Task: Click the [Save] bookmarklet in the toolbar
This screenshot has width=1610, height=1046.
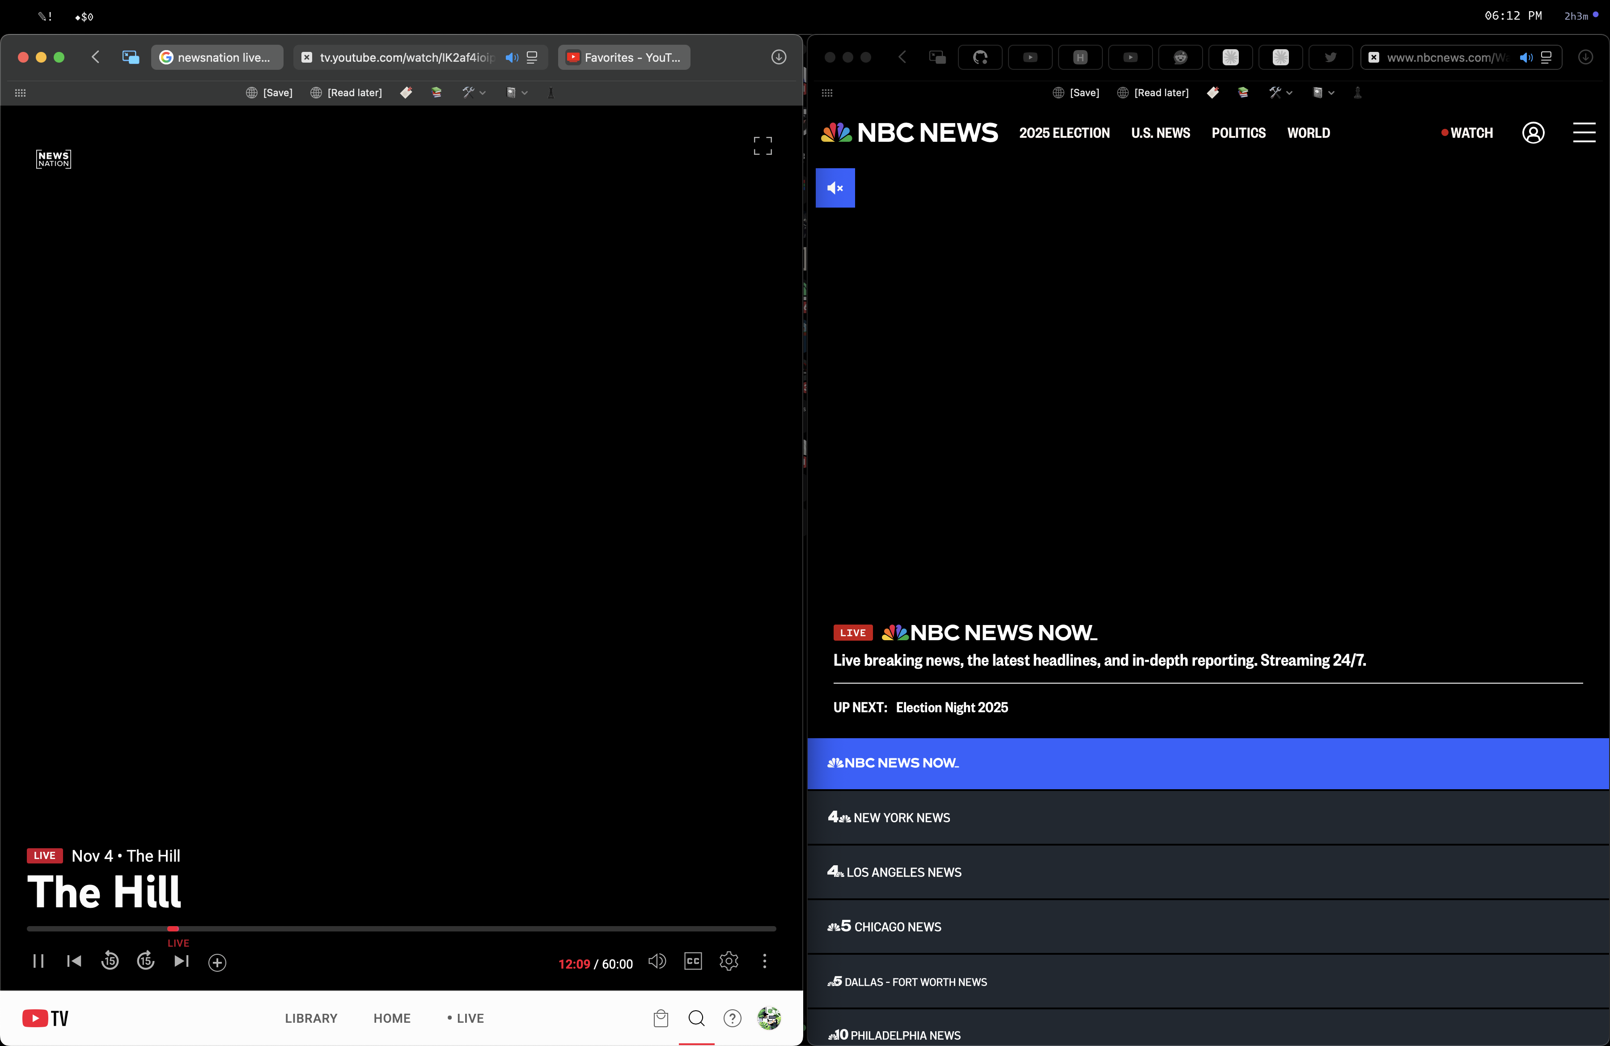Action: coord(269,93)
